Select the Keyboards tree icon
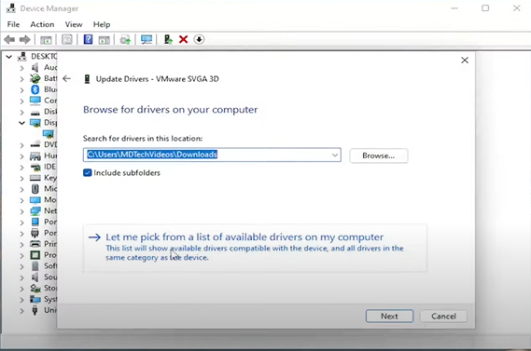This screenshot has width=531, height=351. [x=35, y=178]
